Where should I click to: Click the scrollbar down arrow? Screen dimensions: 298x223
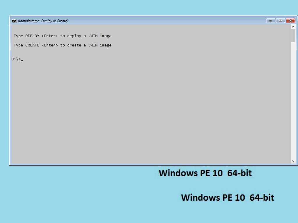293,161
